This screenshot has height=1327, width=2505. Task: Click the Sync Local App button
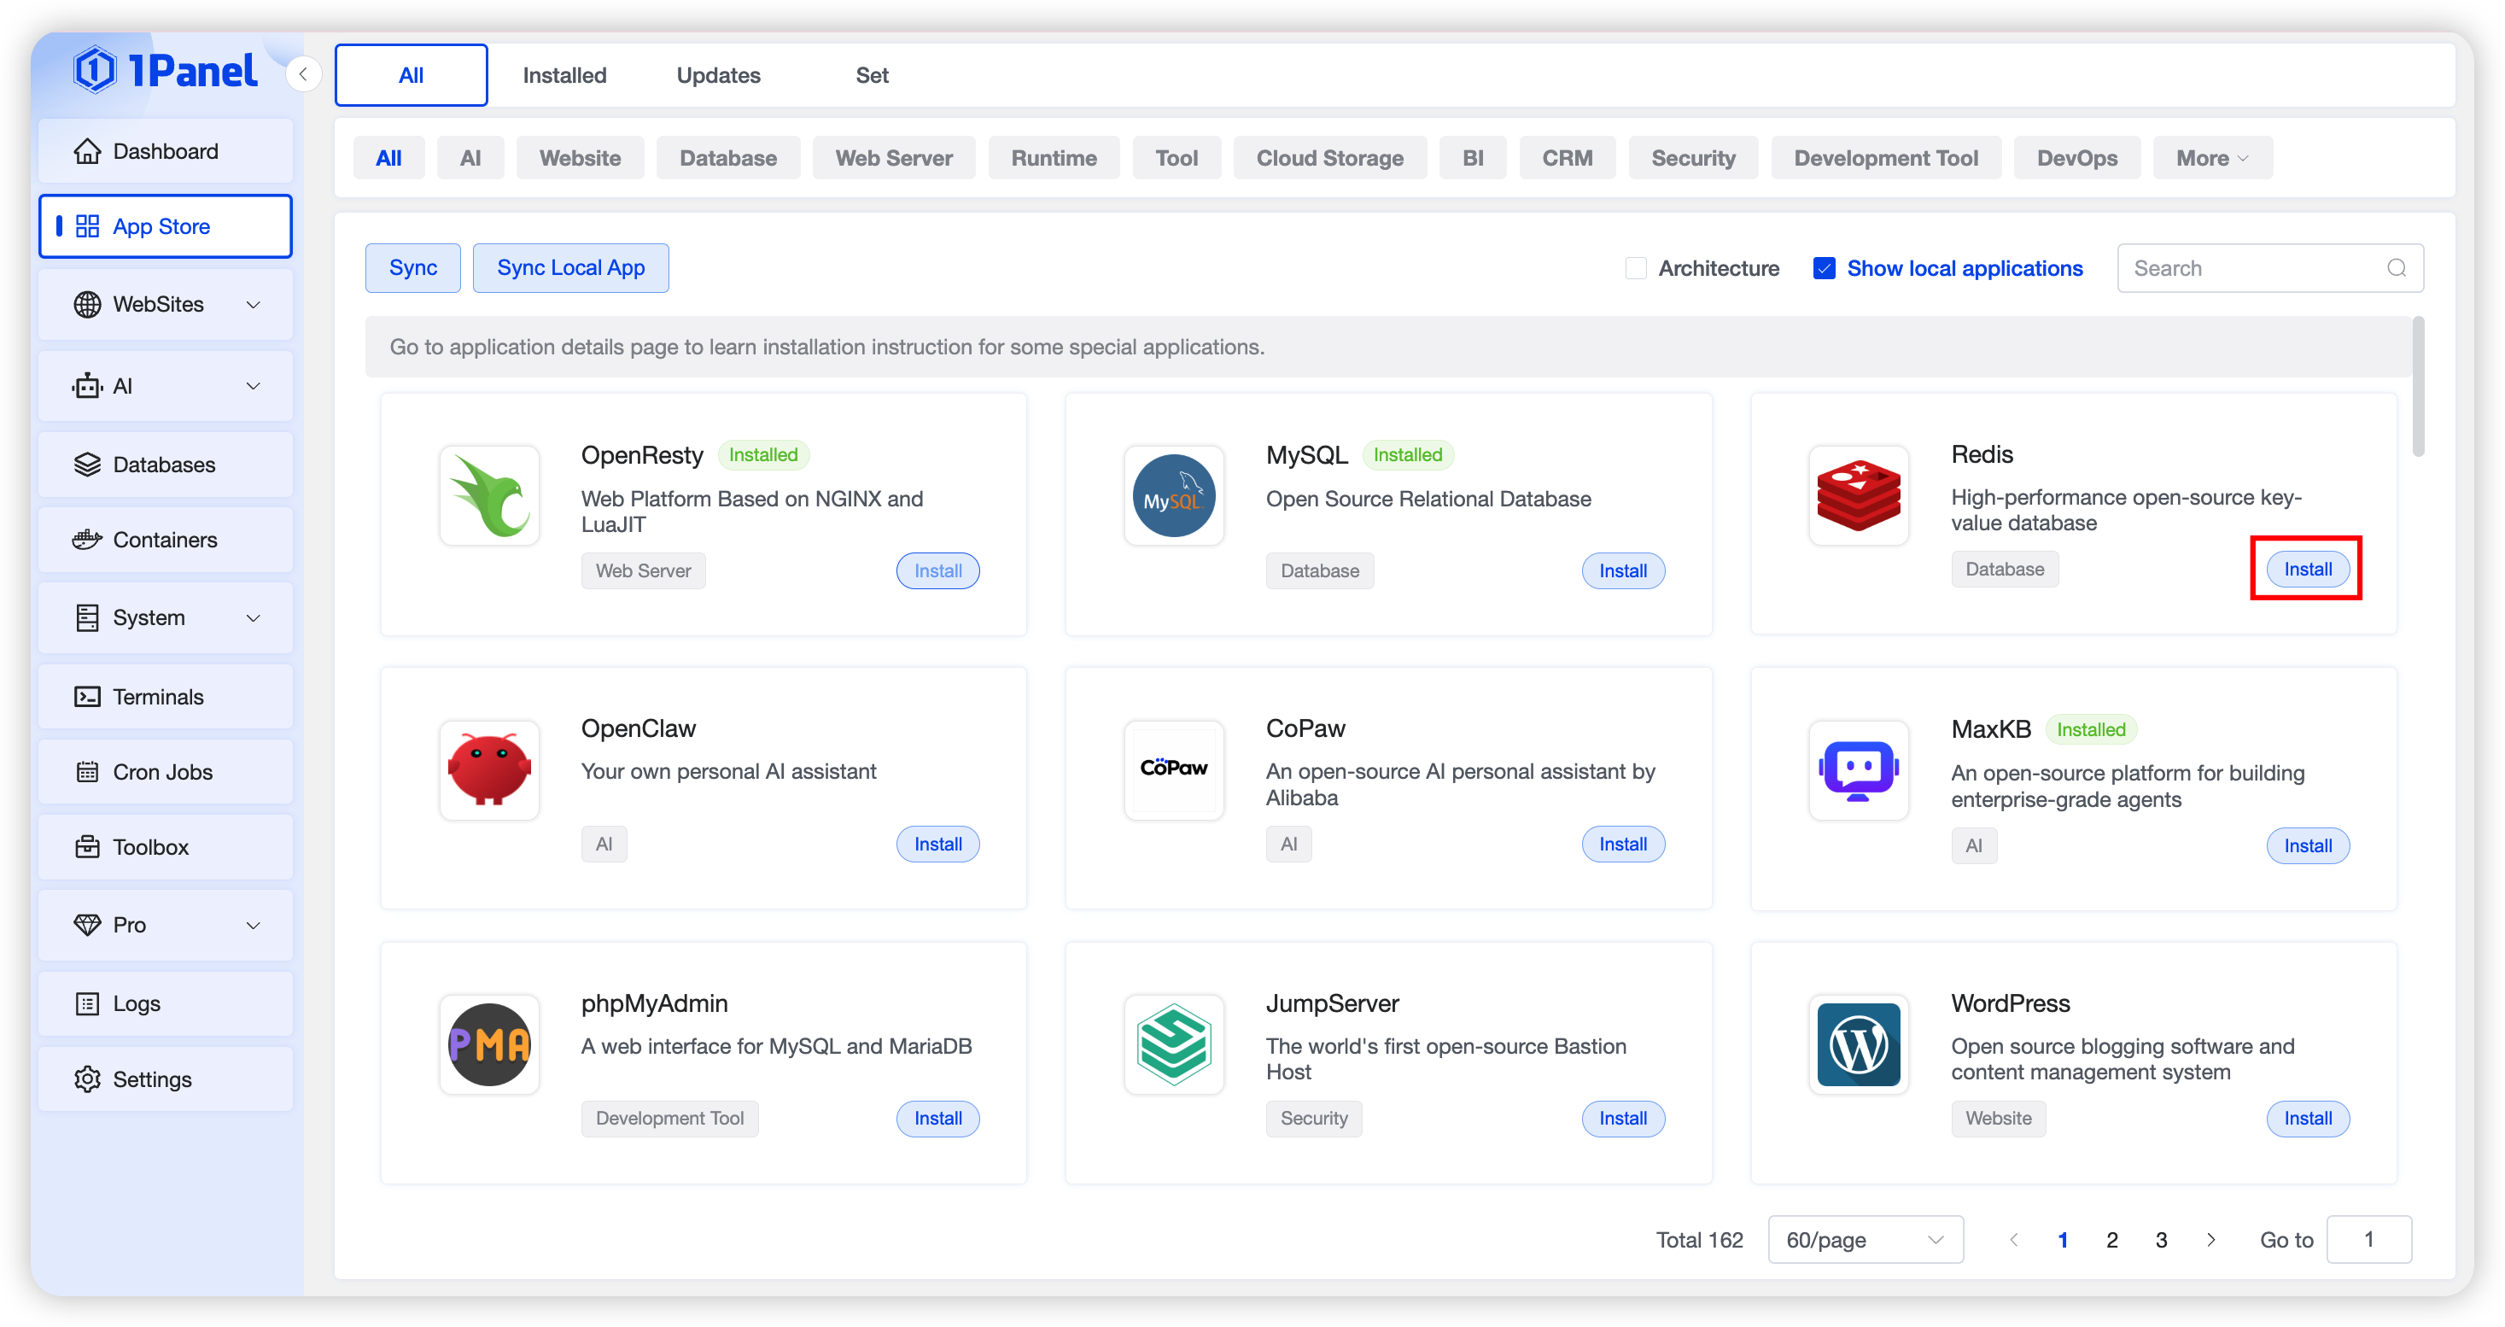pos(571,267)
